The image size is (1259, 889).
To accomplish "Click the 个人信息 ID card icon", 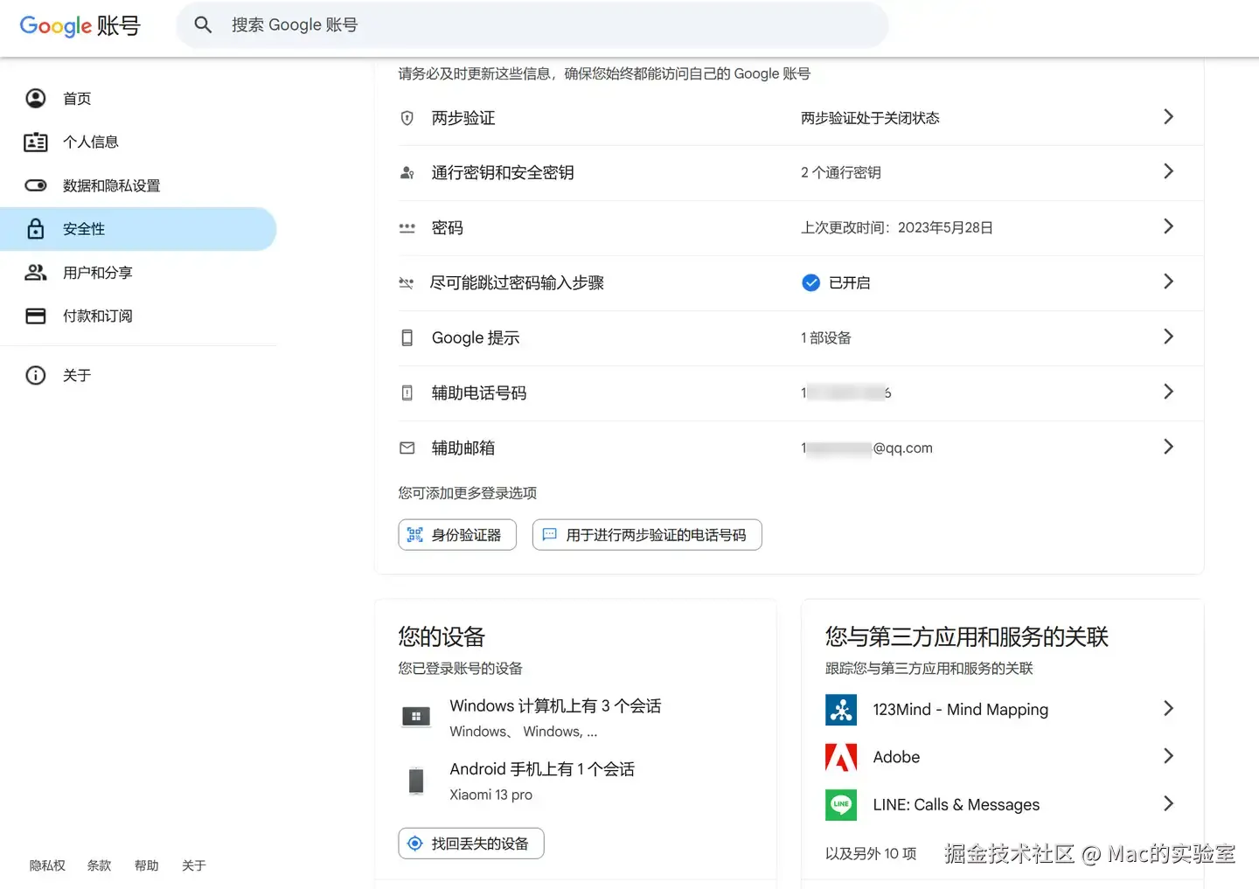I will tap(36, 142).
